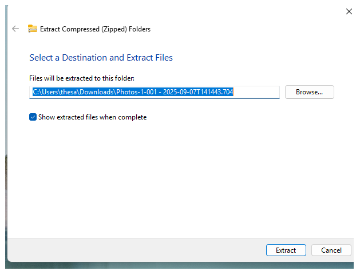
Task: Click the 'Files will be extracted to this folder' label
Action: (x=81, y=78)
